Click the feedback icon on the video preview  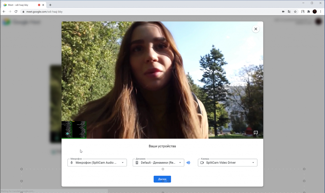256,133
